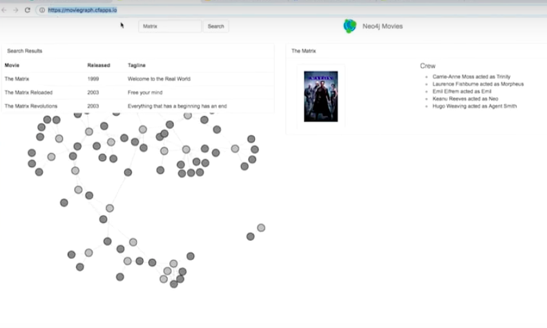
Task: Select the isolated light graph node at far right
Action: 261,228
